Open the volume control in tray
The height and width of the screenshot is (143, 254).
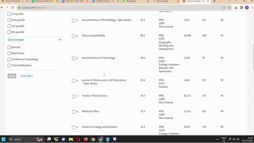[x=234, y=139]
